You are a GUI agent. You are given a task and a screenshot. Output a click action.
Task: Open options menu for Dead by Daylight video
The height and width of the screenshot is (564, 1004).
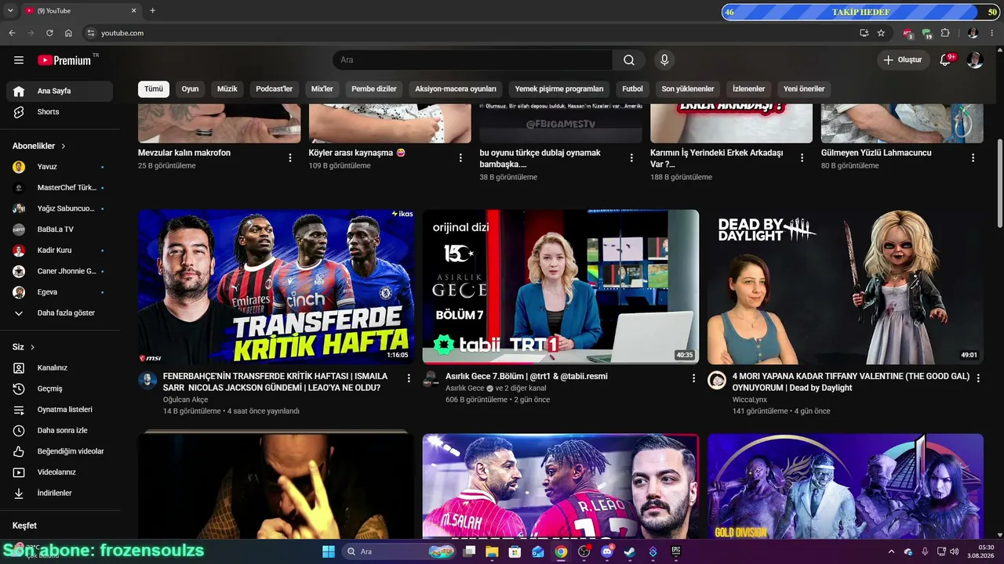(978, 378)
